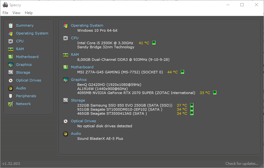Viewport: 264px width, 168px height.
Task: Open the Optical Drives heading link in main panel
Action: tap(84, 121)
